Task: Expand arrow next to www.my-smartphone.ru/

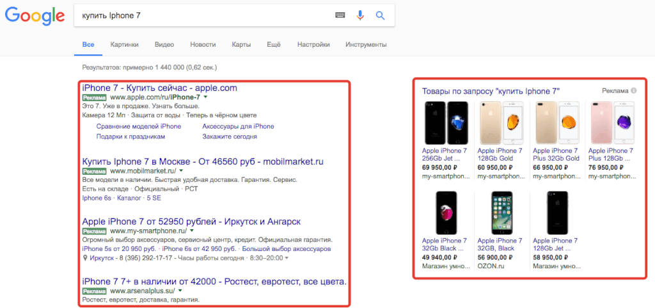Action: coord(192,231)
